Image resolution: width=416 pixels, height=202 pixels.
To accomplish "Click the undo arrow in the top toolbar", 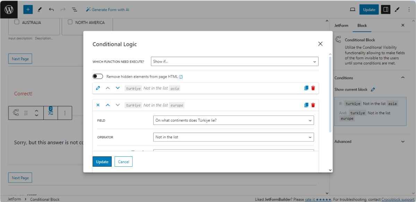I will pyautogui.click(x=51, y=9).
